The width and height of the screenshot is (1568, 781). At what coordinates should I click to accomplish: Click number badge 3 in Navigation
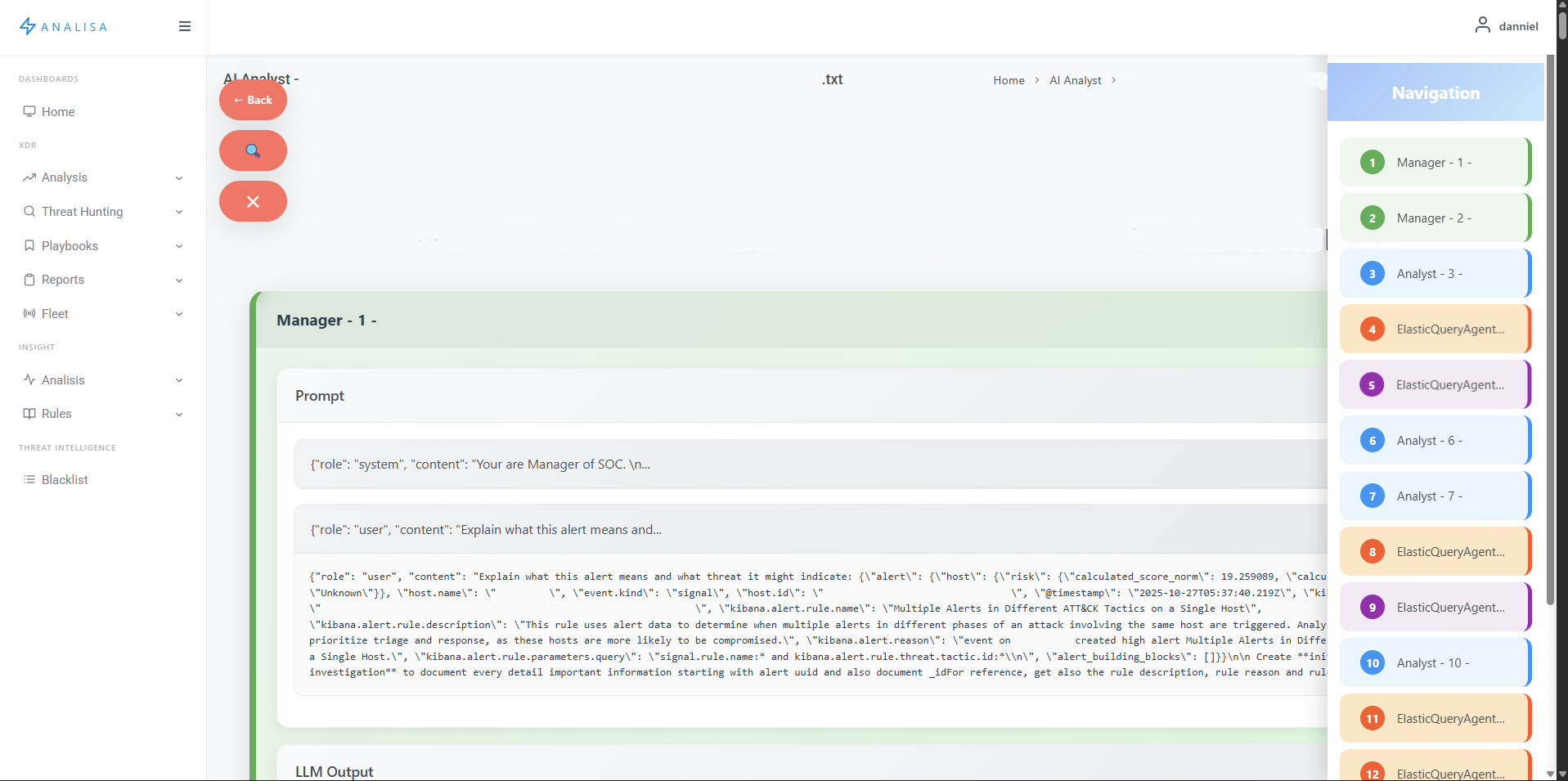coord(1373,273)
